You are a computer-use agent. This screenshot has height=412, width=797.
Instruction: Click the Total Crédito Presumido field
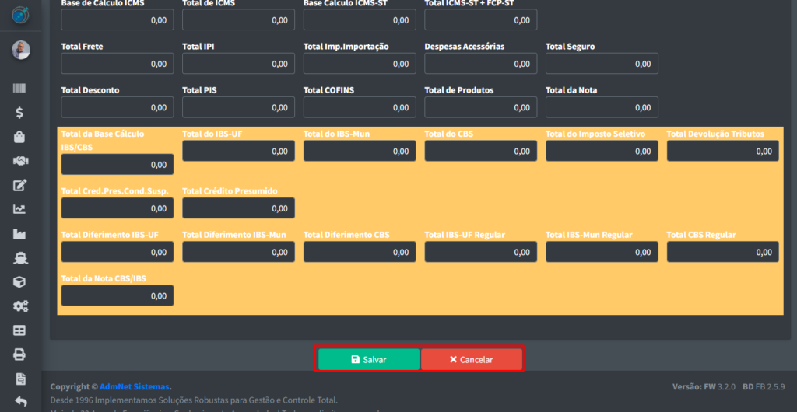(x=238, y=208)
